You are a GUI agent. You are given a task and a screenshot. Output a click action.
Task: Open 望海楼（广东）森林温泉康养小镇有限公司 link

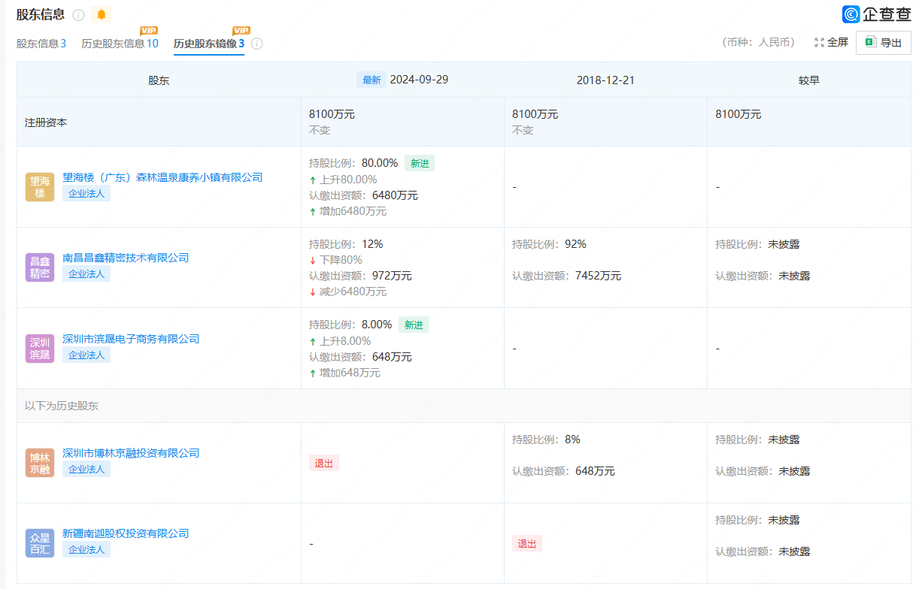(162, 177)
